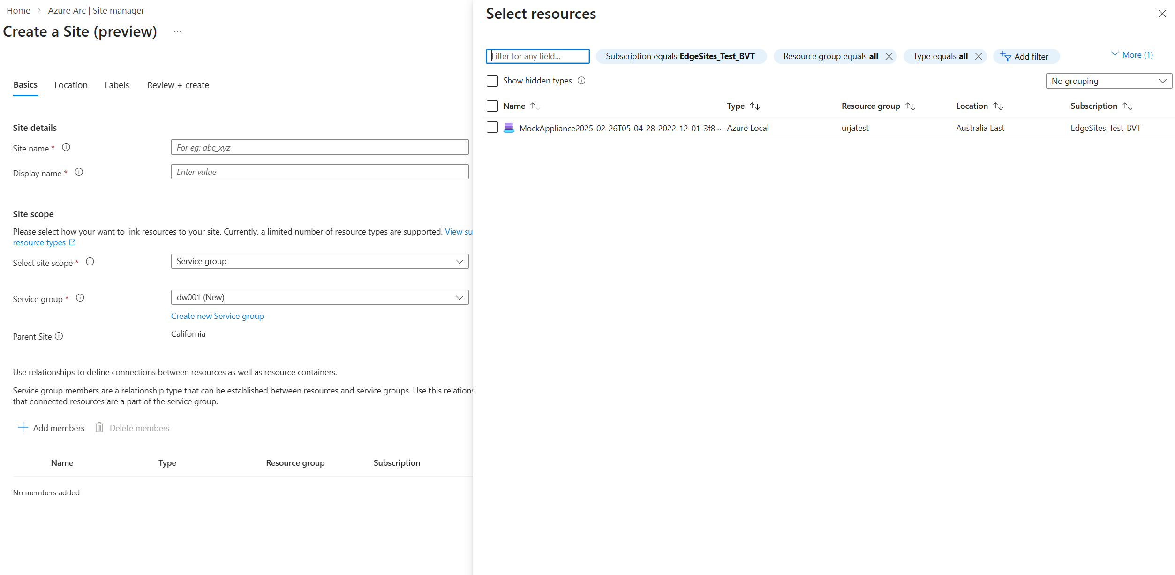Image resolution: width=1175 pixels, height=575 pixels.
Task: Click the Azure Local type cell
Action: click(x=748, y=128)
